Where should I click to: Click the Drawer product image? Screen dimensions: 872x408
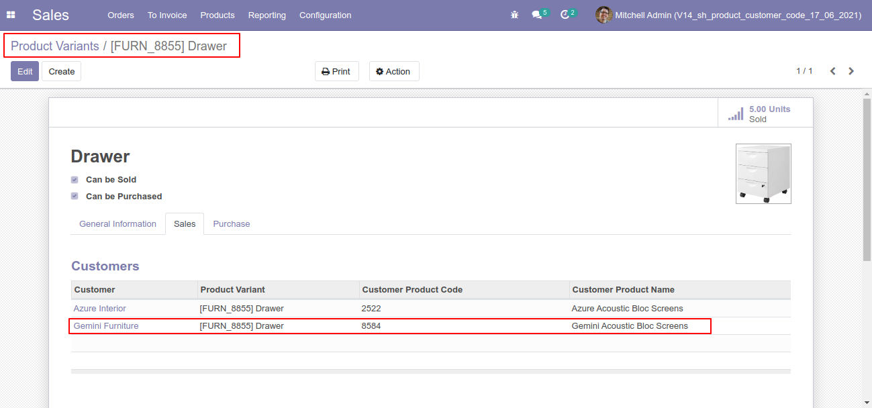(763, 173)
